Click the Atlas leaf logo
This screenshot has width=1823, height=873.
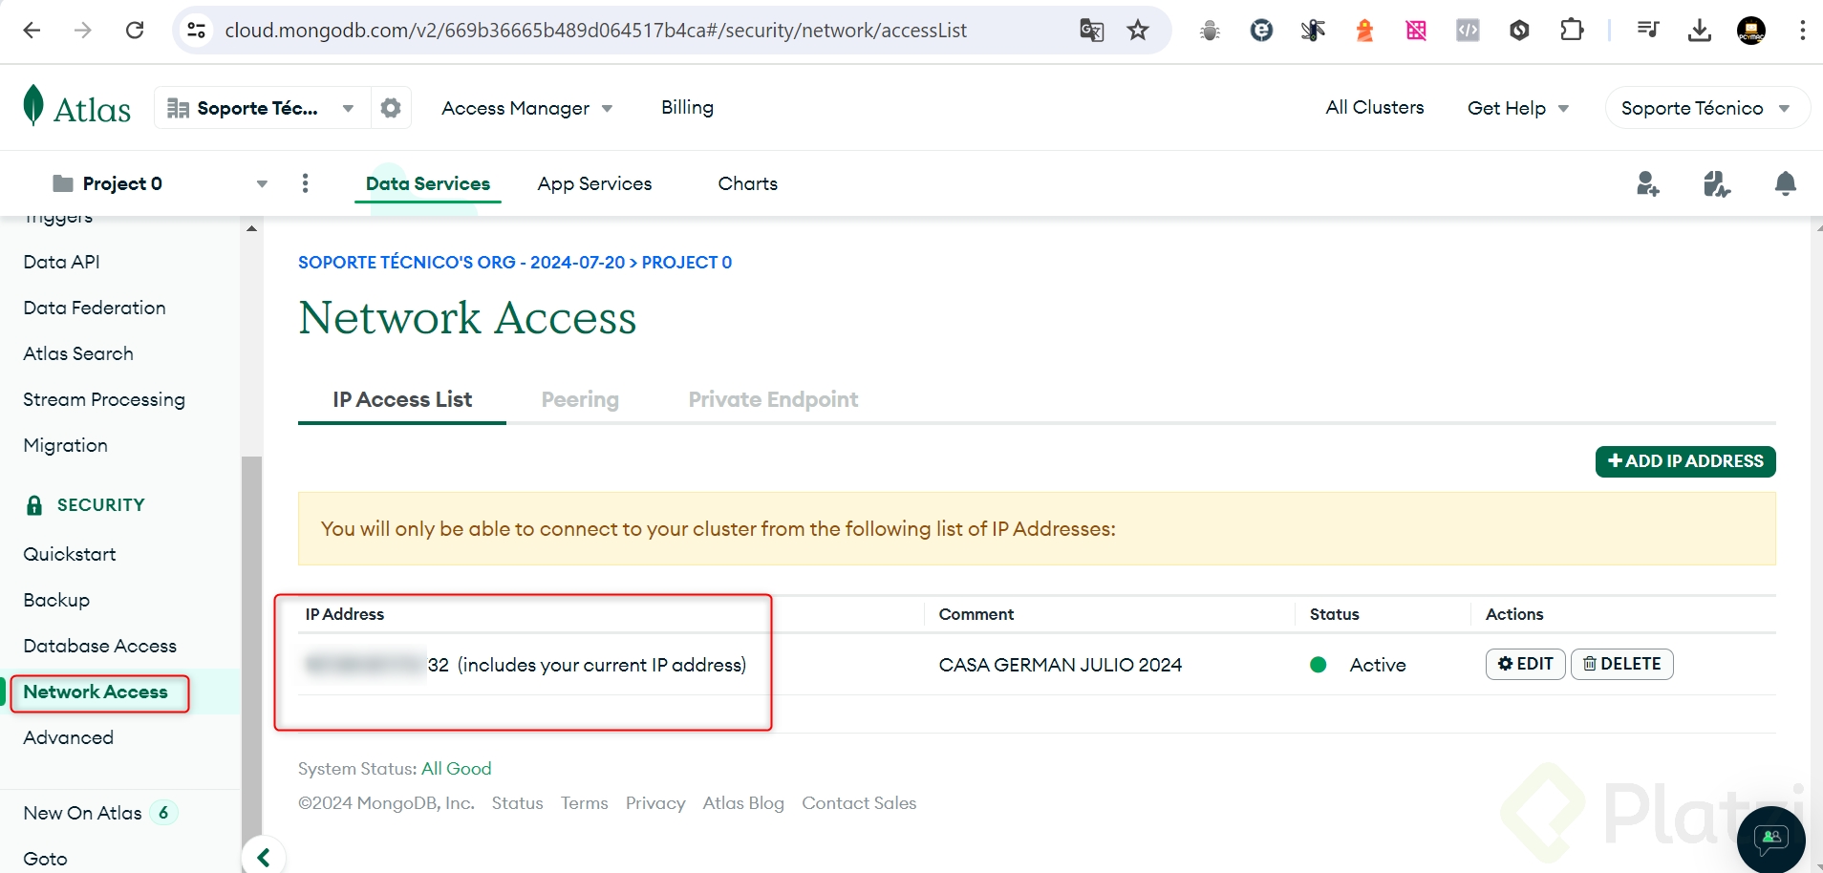click(x=34, y=106)
